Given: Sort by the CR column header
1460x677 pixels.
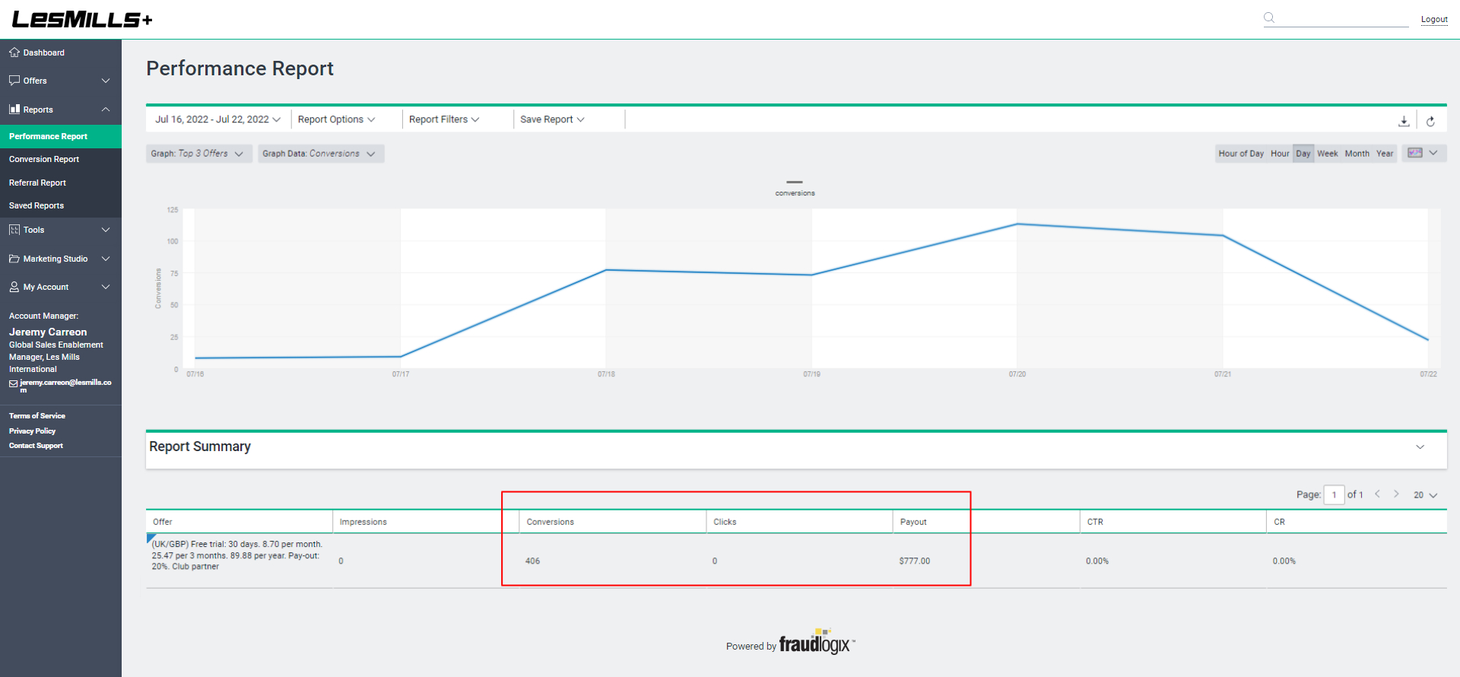Looking at the screenshot, I should 1279,522.
